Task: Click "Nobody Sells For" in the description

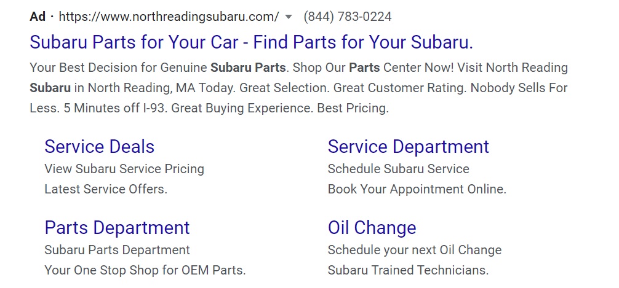Action: click(x=519, y=88)
